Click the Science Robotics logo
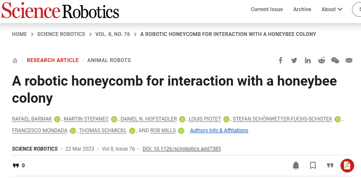Image resolution: width=361 pixels, height=178 pixels. pyautogui.click(x=60, y=10)
